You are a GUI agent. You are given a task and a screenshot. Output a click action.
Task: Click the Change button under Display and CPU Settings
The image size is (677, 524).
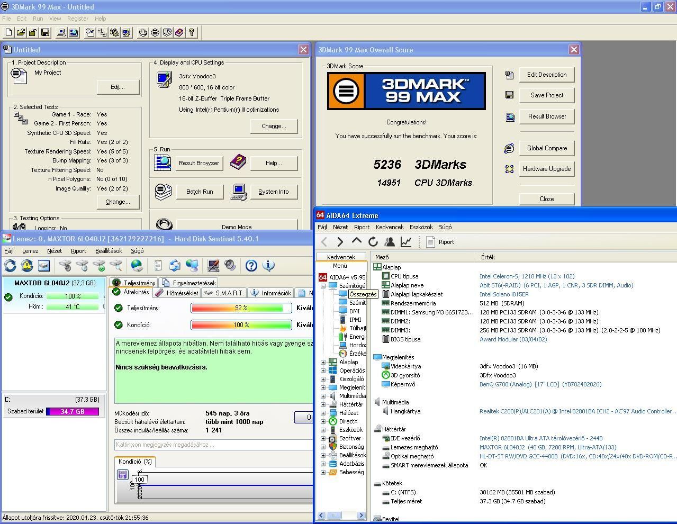click(274, 126)
